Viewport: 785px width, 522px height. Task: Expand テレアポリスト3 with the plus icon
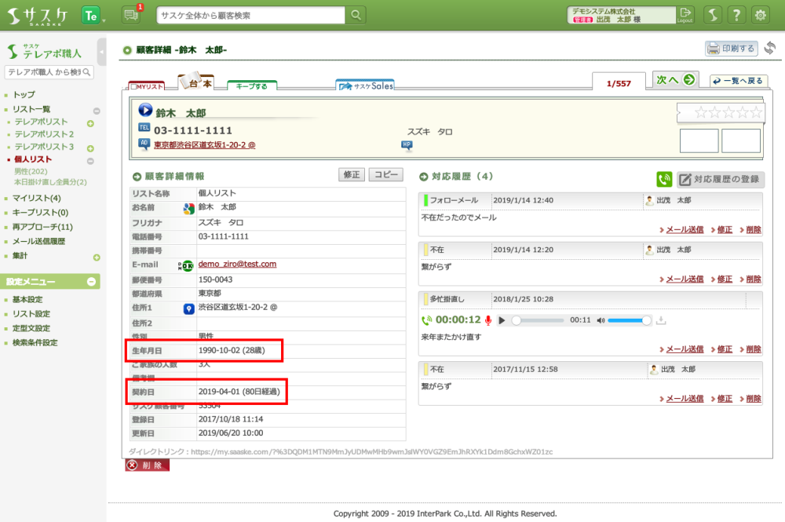[x=90, y=148]
